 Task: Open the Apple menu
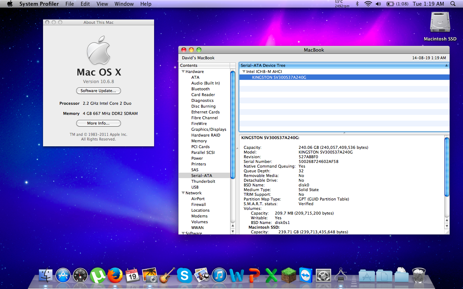coord(10,4)
